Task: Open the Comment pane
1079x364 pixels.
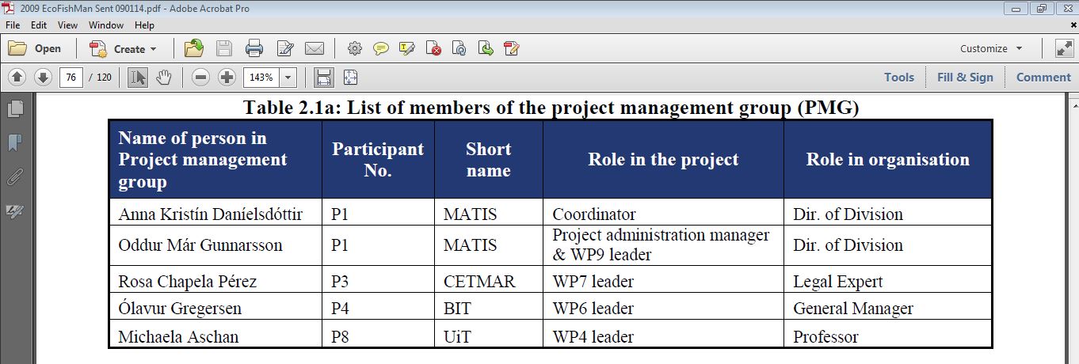Action: point(1043,77)
